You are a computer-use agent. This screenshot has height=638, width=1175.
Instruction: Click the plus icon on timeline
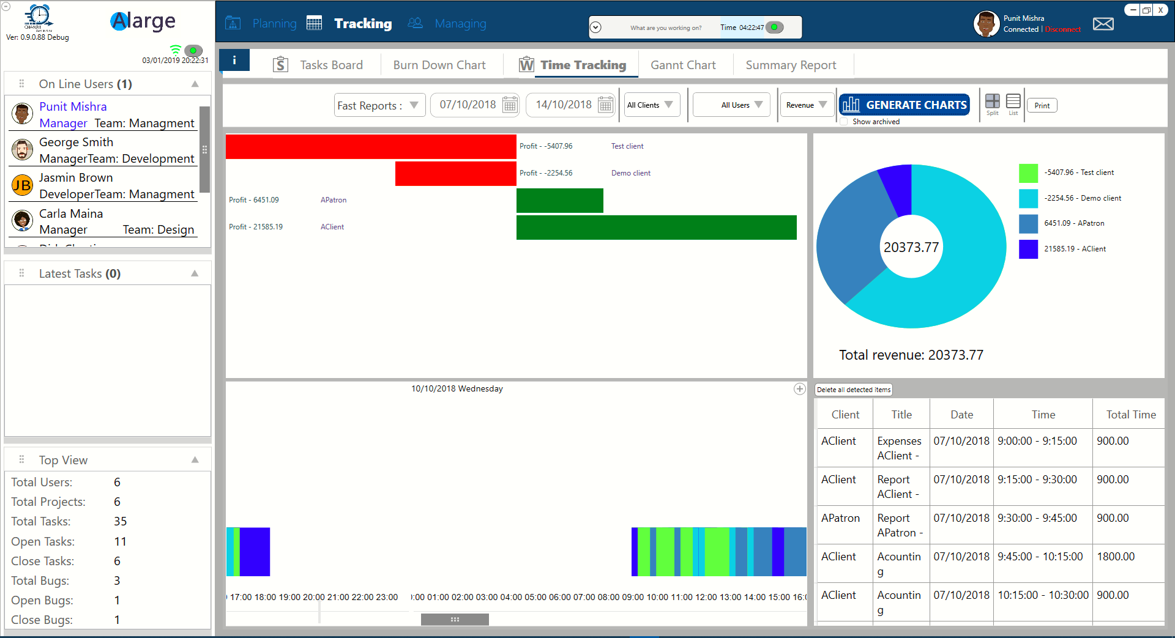tap(799, 389)
